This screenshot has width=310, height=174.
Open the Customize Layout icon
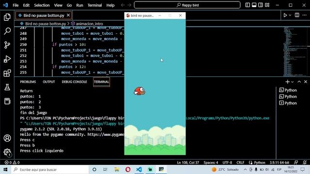pyautogui.click(x=267, y=5)
